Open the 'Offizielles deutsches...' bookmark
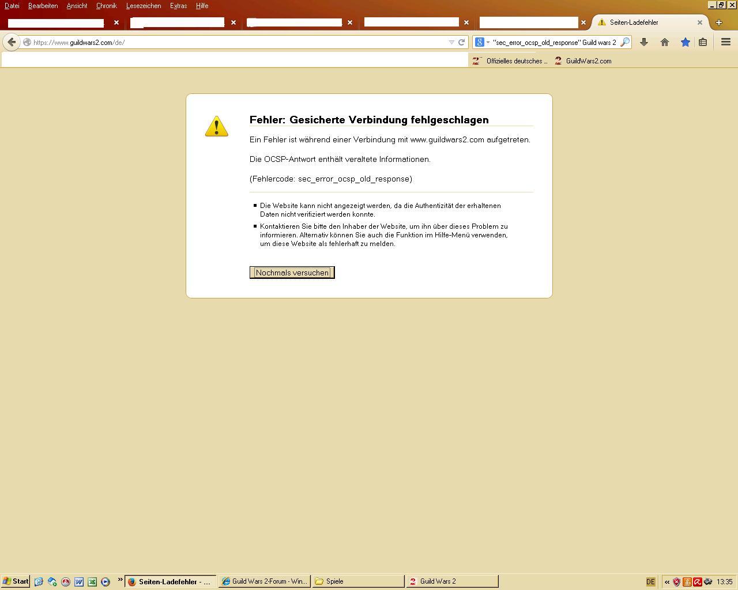738x590 pixels. click(510, 60)
